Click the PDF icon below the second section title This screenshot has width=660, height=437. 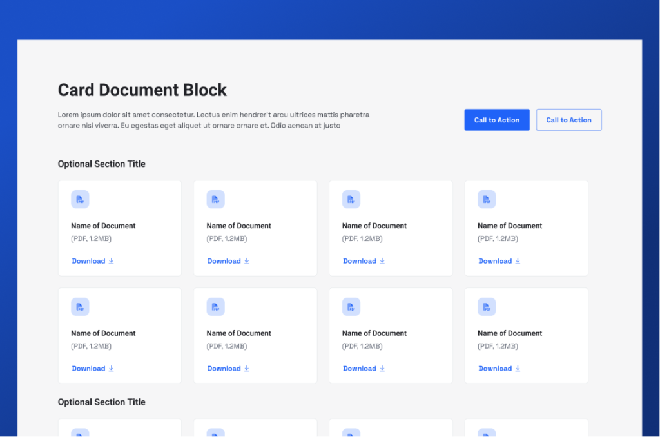point(80,433)
